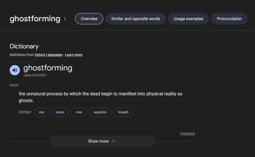Open the three-dot options menu beside ghostforming
255x157 pixels.
(x=65, y=19)
